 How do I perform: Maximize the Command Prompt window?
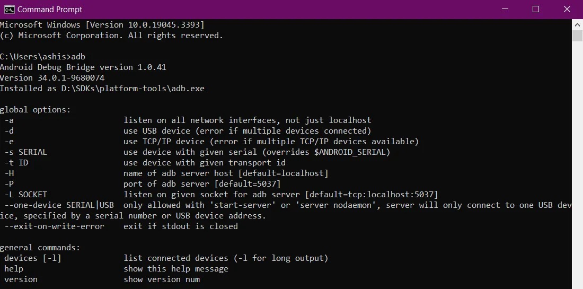point(536,9)
